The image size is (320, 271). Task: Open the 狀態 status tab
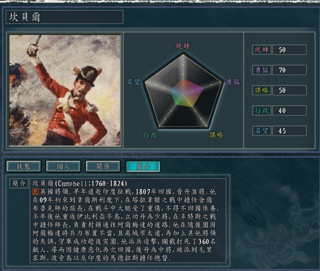pos(24,166)
